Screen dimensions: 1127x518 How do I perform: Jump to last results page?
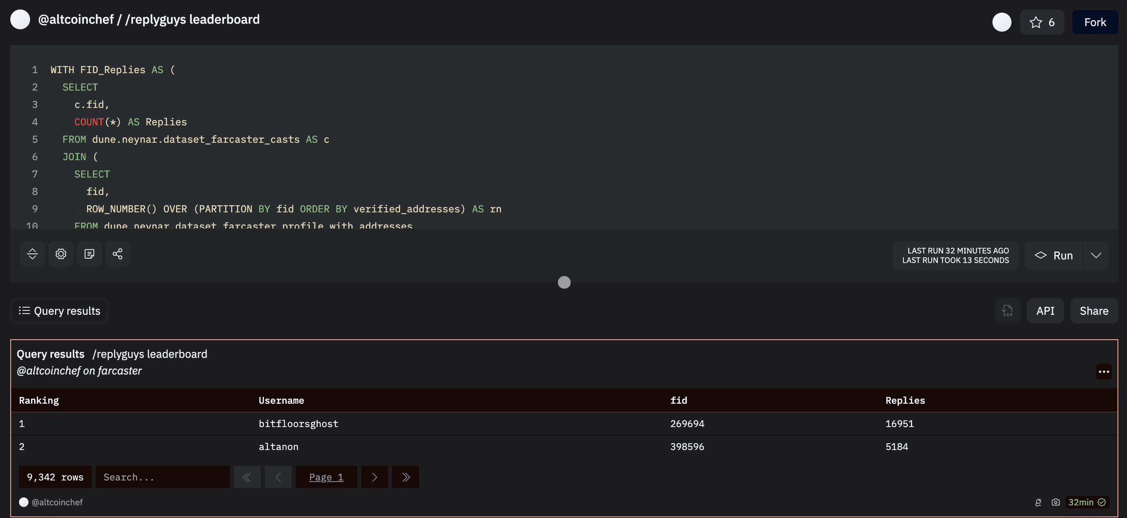click(406, 477)
